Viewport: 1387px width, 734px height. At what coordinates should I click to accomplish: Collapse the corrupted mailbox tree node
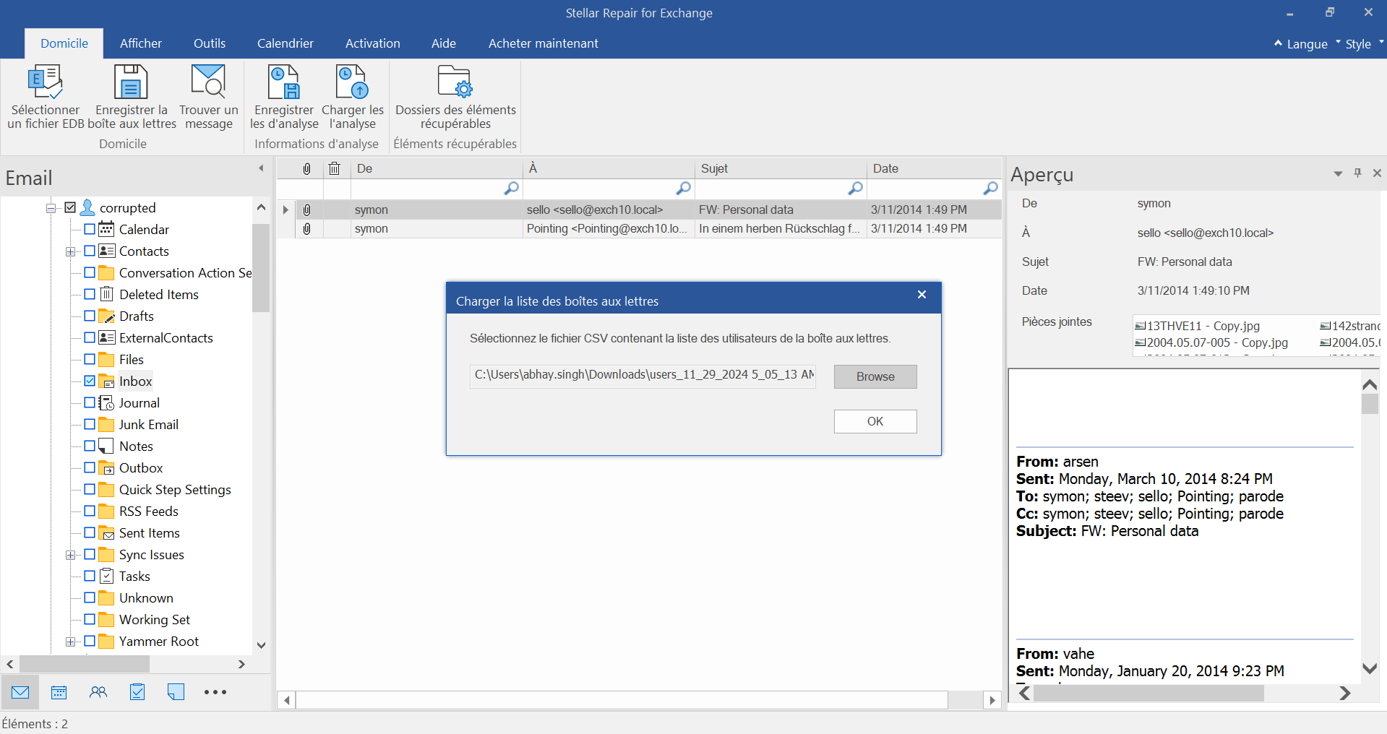pyautogui.click(x=51, y=208)
